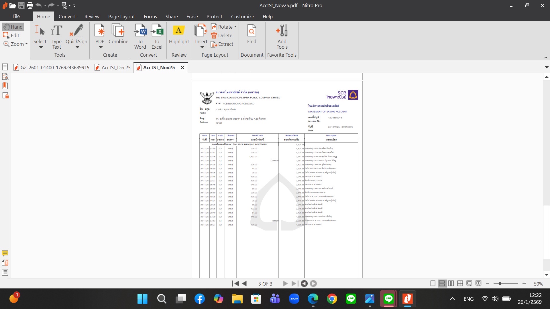Click the Extract pages button
The image size is (550, 309).
coord(222,44)
